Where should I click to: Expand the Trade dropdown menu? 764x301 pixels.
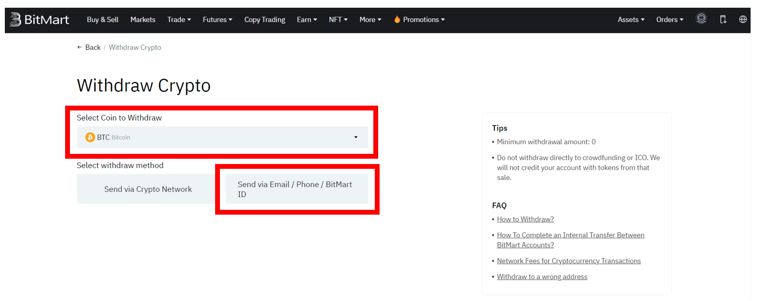pyautogui.click(x=179, y=20)
